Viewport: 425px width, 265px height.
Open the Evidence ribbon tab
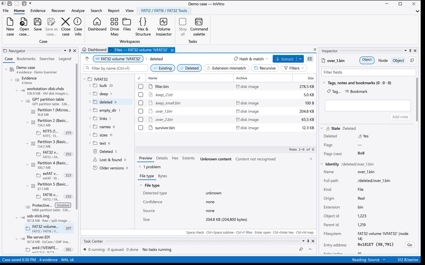[38, 11]
